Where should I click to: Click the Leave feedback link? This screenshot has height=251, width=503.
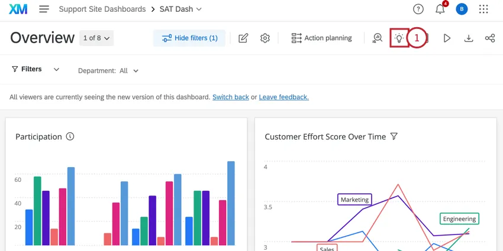point(283,97)
